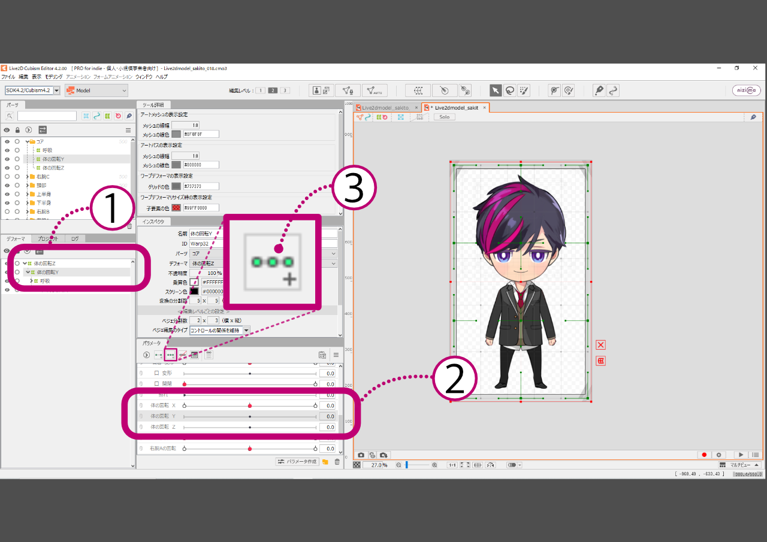Viewport: 767px width, 542px height.
Task: Open the texture atlas edit tool
Action: [x=322, y=90]
